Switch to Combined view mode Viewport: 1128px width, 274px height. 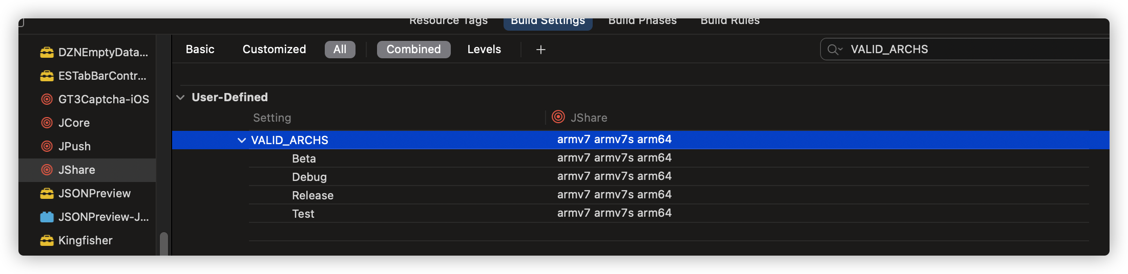click(x=413, y=50)
